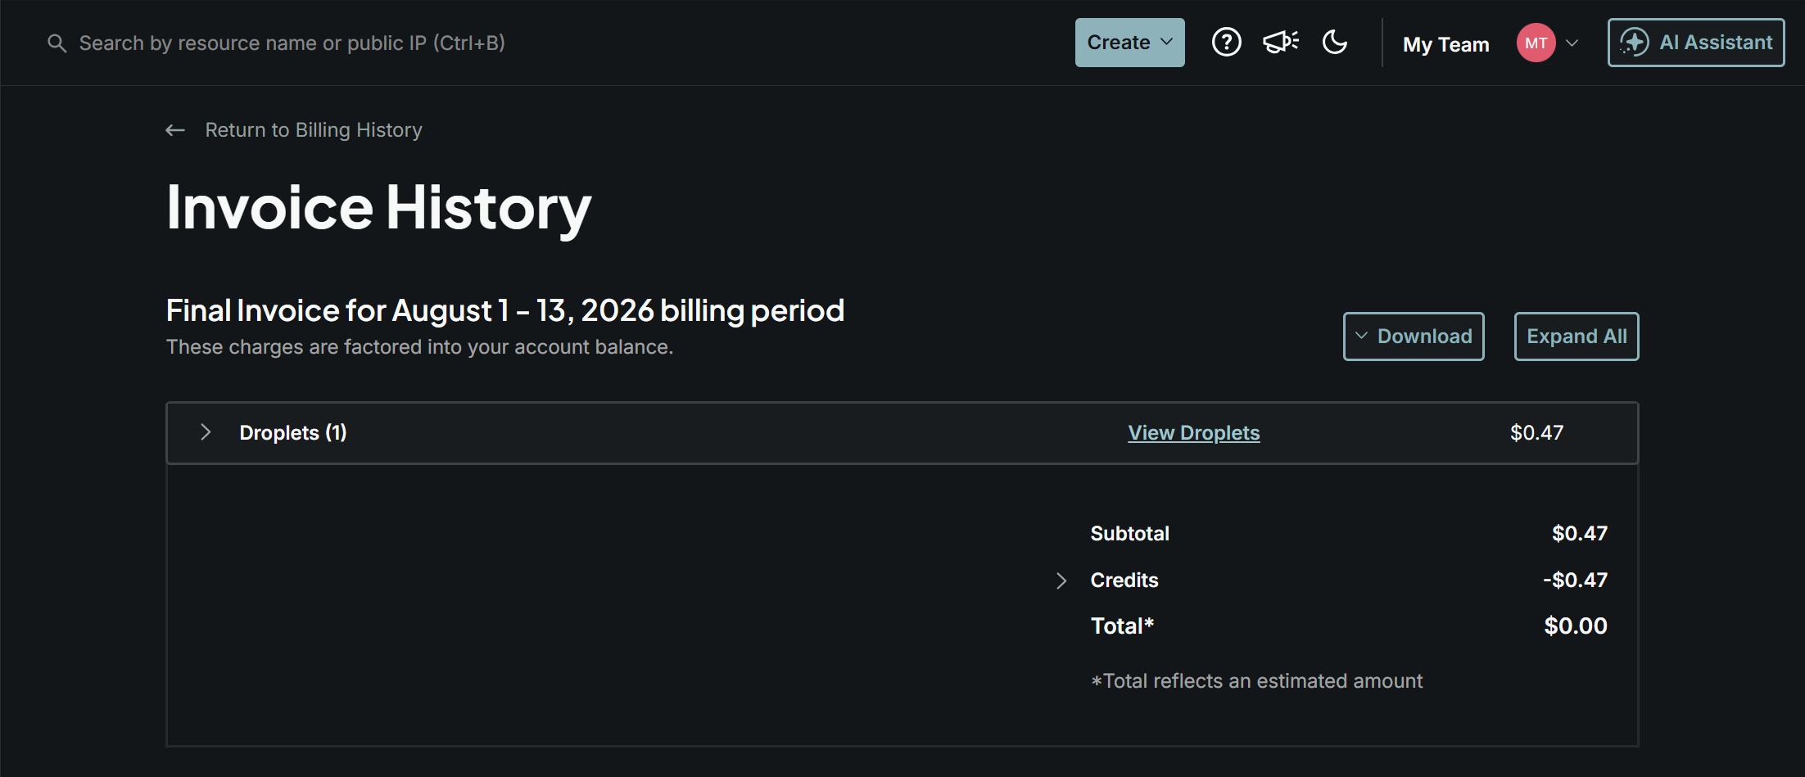The height and width of the screenshot is (777, 1805).
Task: Click the back arrow beside Return to Billing History
Action: 175,130
